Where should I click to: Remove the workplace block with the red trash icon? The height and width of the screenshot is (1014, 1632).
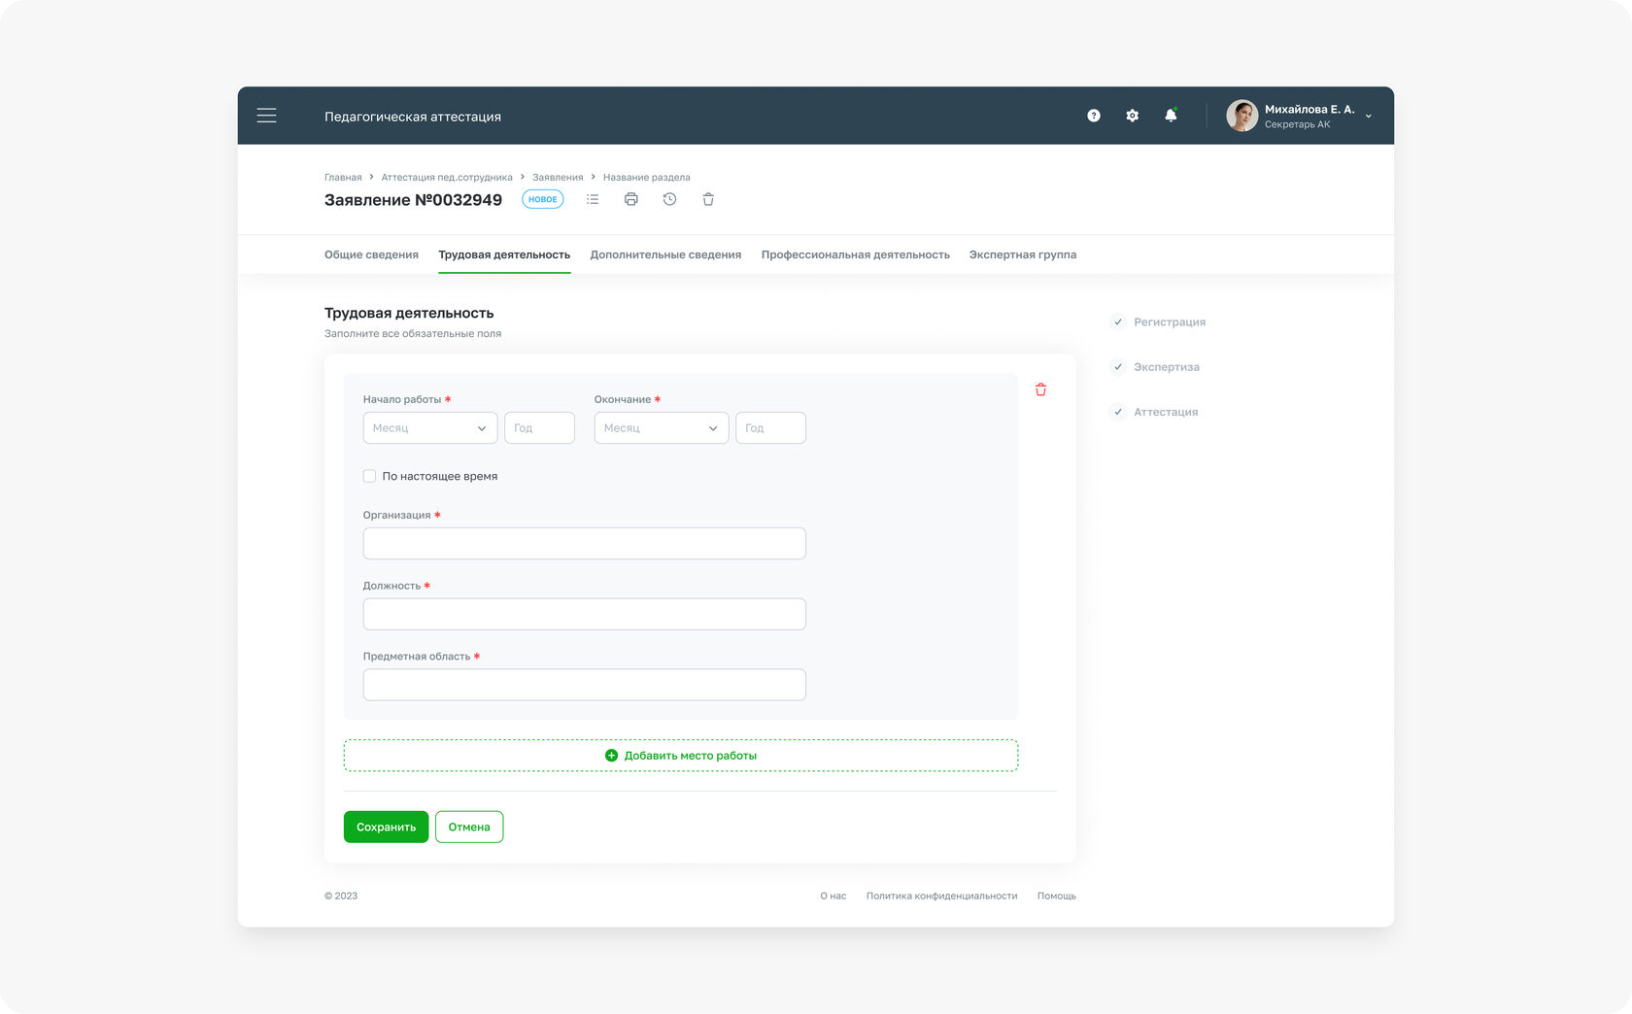[x=1041, y=389]
